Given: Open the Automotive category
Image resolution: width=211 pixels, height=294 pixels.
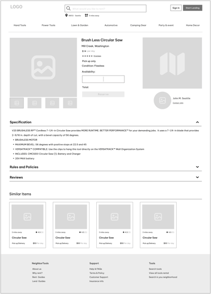Looking at the screenshot, I should (x=111, y=25).
